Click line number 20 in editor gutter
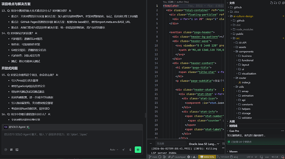Screen dimensions: 285x159 pos(156,90)
